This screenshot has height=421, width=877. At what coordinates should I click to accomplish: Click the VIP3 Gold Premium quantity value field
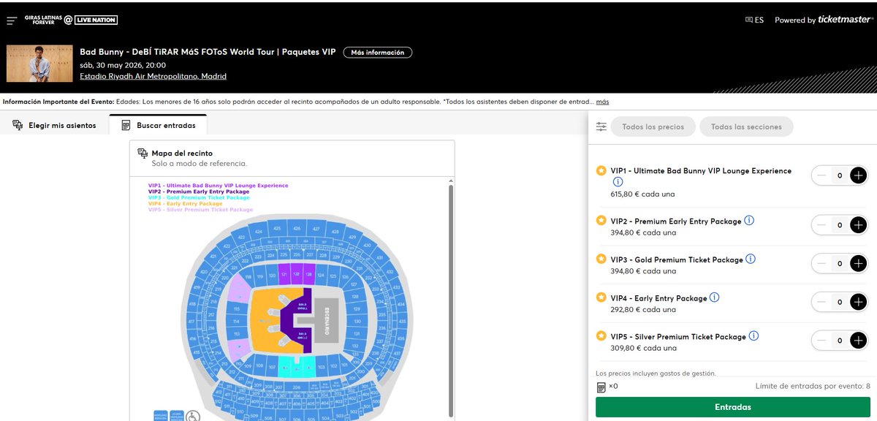click(840, 263)
